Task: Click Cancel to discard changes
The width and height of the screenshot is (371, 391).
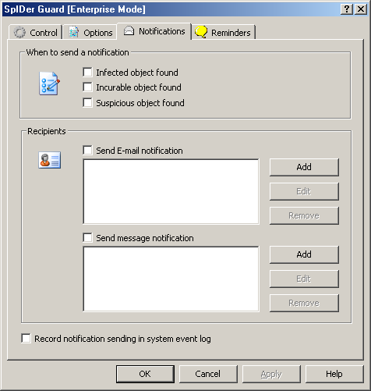Action: point(208,374)
